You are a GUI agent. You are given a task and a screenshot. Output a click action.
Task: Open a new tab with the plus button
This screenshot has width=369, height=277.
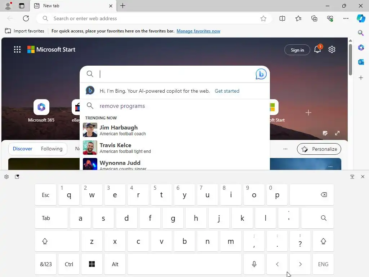[123, 6]
